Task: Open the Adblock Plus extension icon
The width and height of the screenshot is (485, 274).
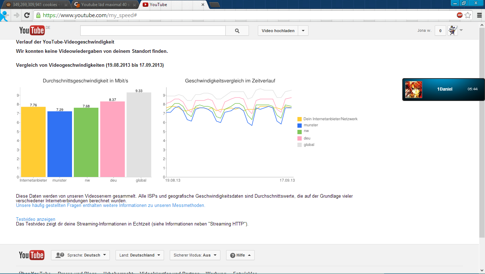Action: click(460, 15)
